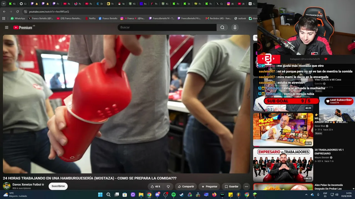Click the Compartir share button
The image size is (355, 199).
tap(186, 187)
